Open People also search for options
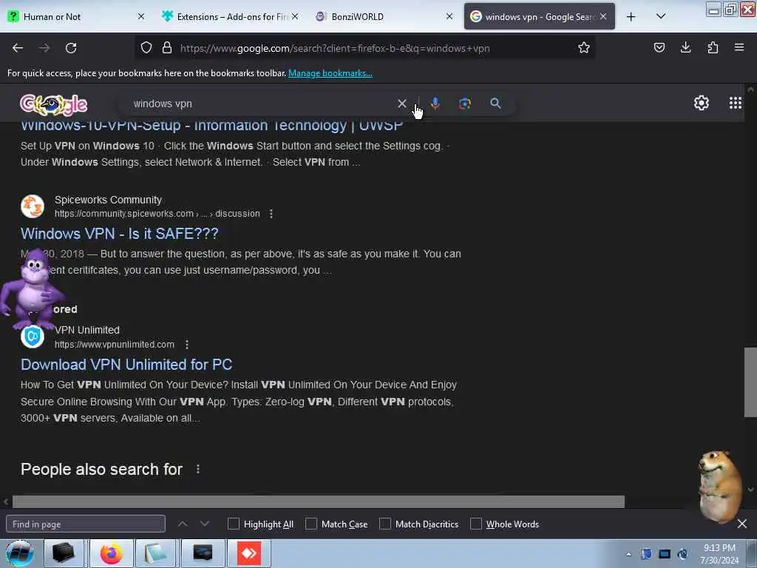The width and height of the screenshot is (757, 568). tap(198, 469)
